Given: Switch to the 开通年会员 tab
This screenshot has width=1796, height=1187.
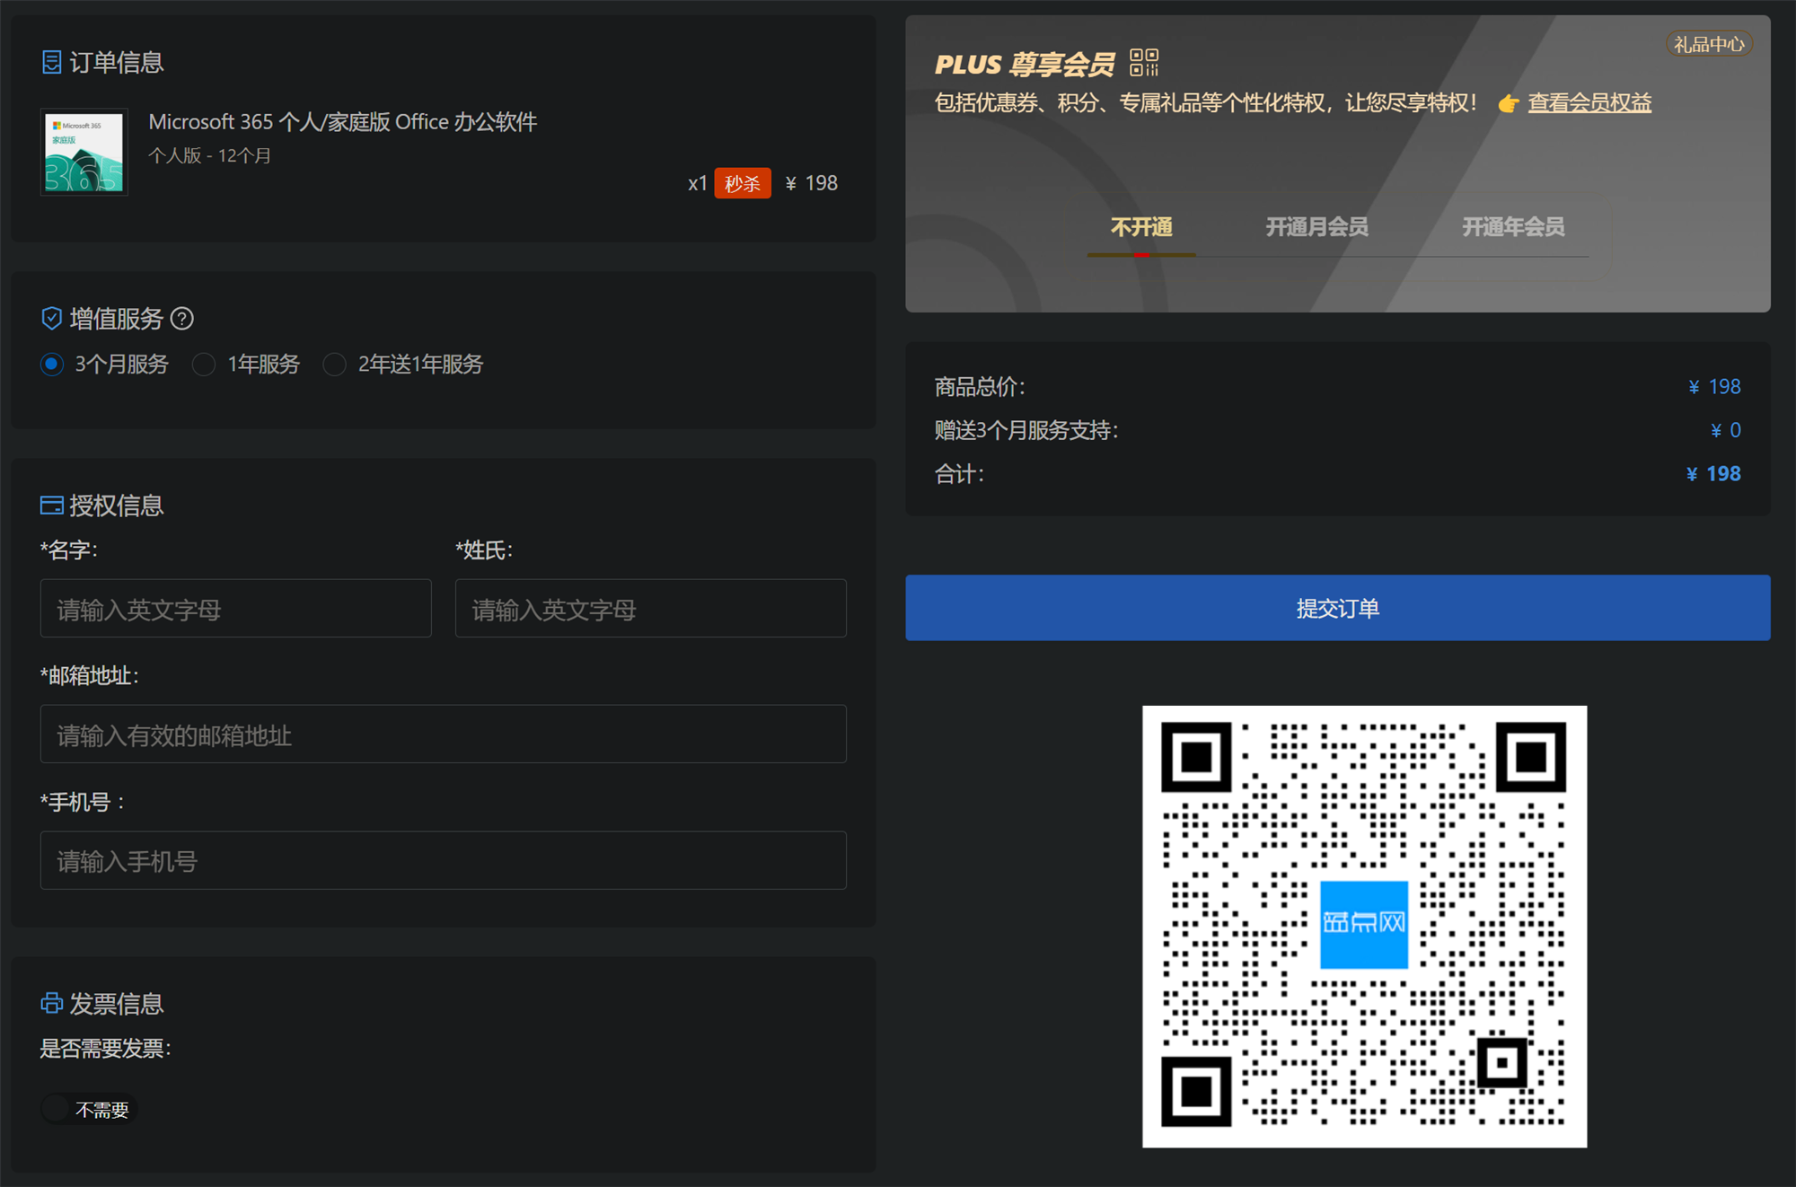Looking at the screenshot, I should click(x=1513, y=227).
